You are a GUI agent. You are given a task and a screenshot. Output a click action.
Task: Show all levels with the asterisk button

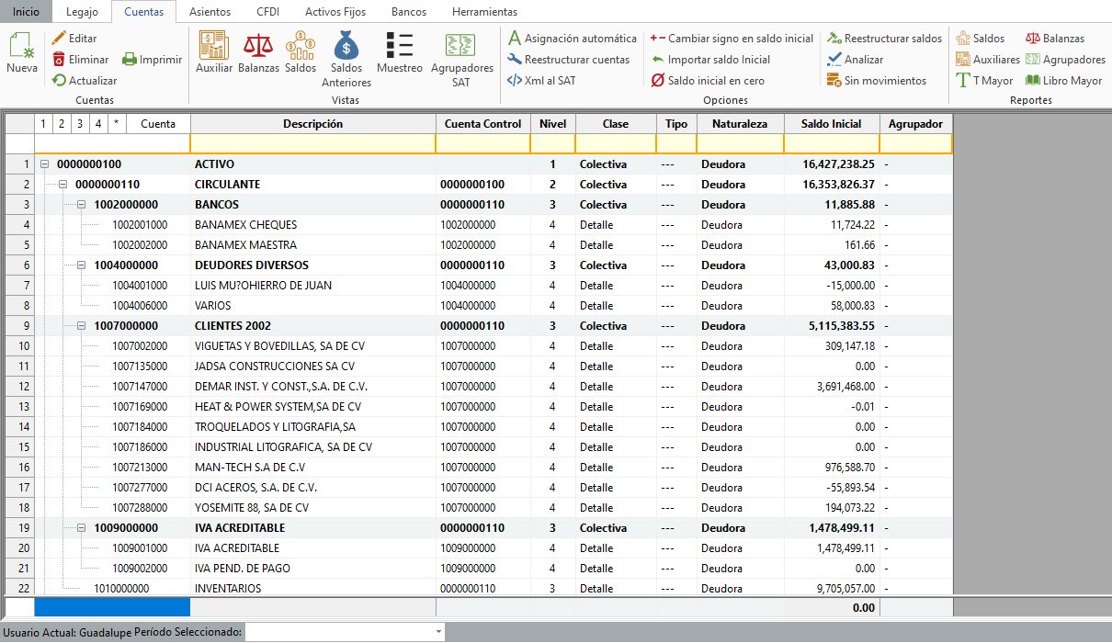(117, 123)
